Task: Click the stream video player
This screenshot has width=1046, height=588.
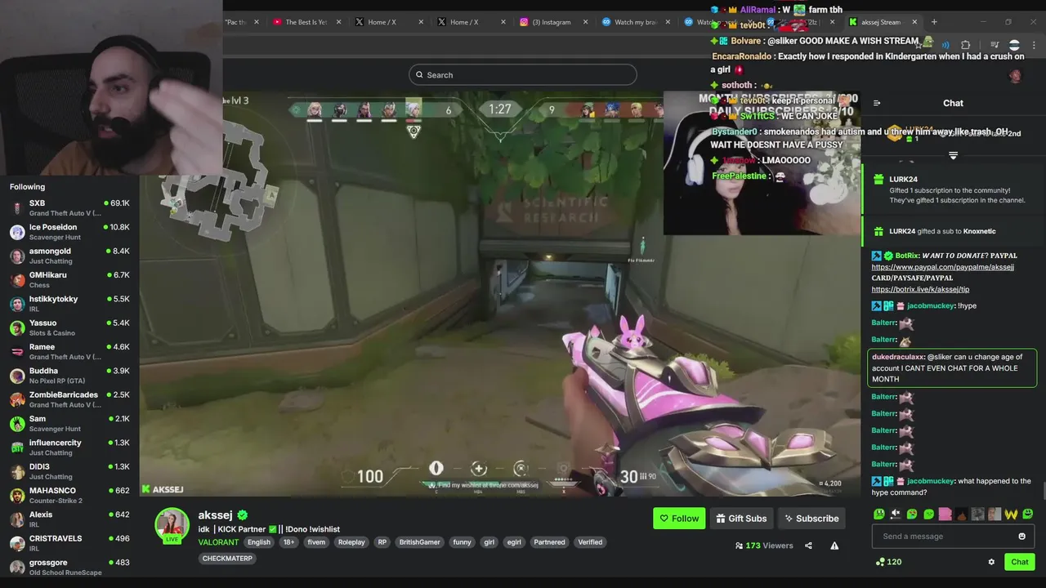Action: pyautogui.click(x=500, y=292)
